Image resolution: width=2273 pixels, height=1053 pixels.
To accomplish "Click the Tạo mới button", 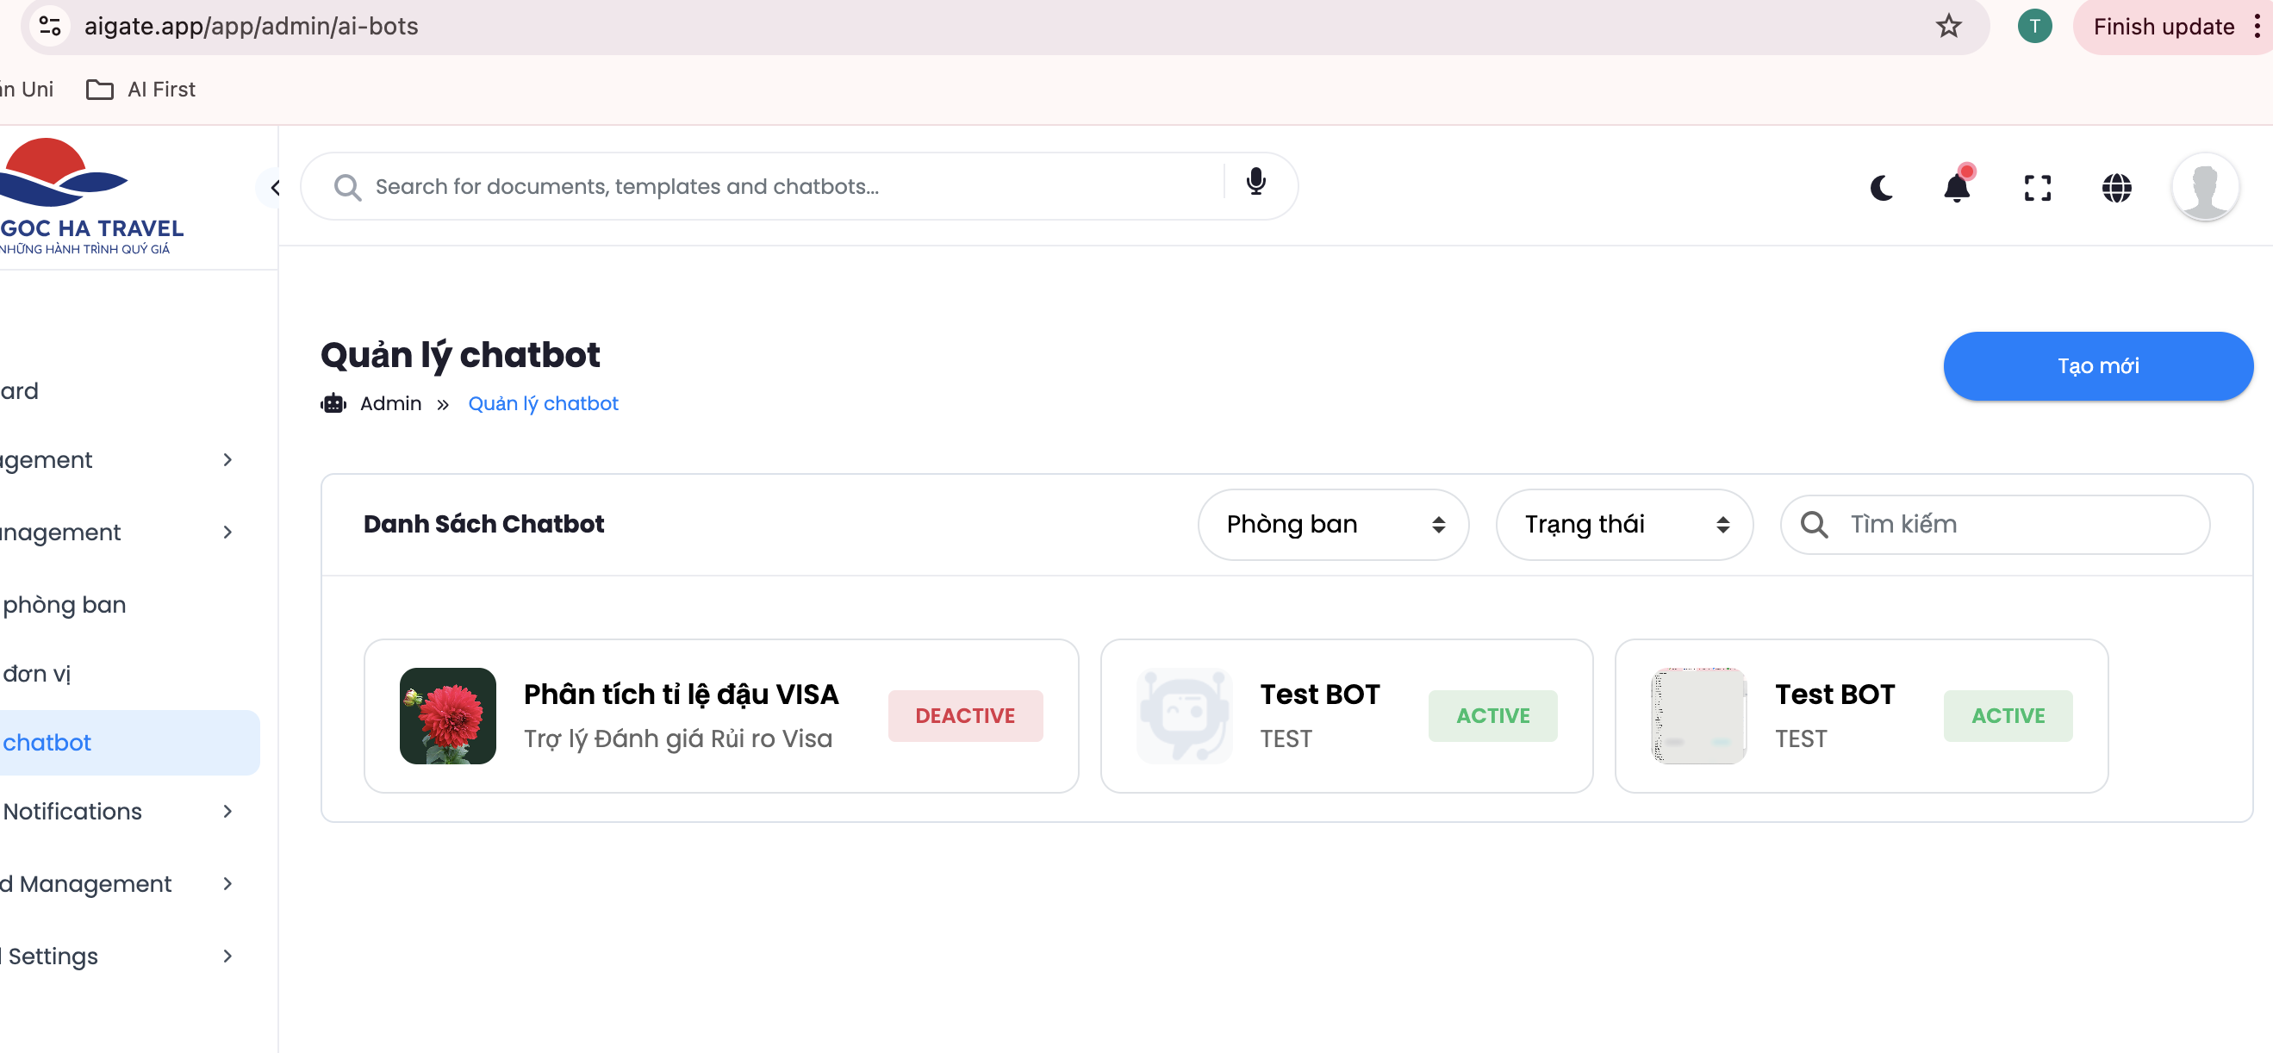I will [x=2097, y=365].
